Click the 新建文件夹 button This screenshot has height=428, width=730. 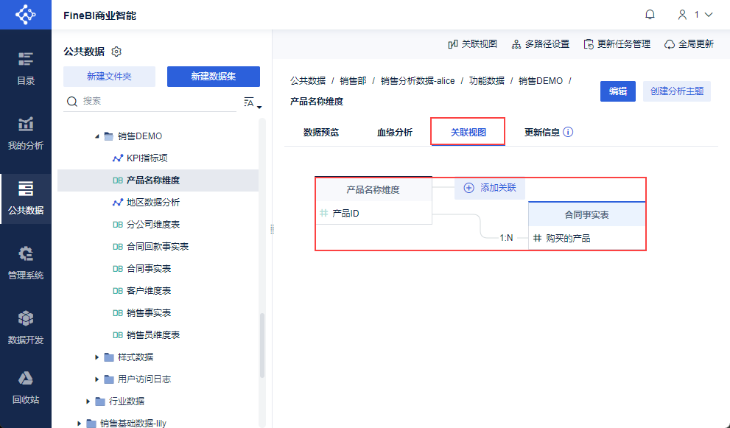coord(110,77)
